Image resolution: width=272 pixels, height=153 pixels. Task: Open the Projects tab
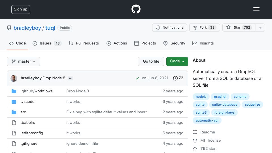coord(145,43)
